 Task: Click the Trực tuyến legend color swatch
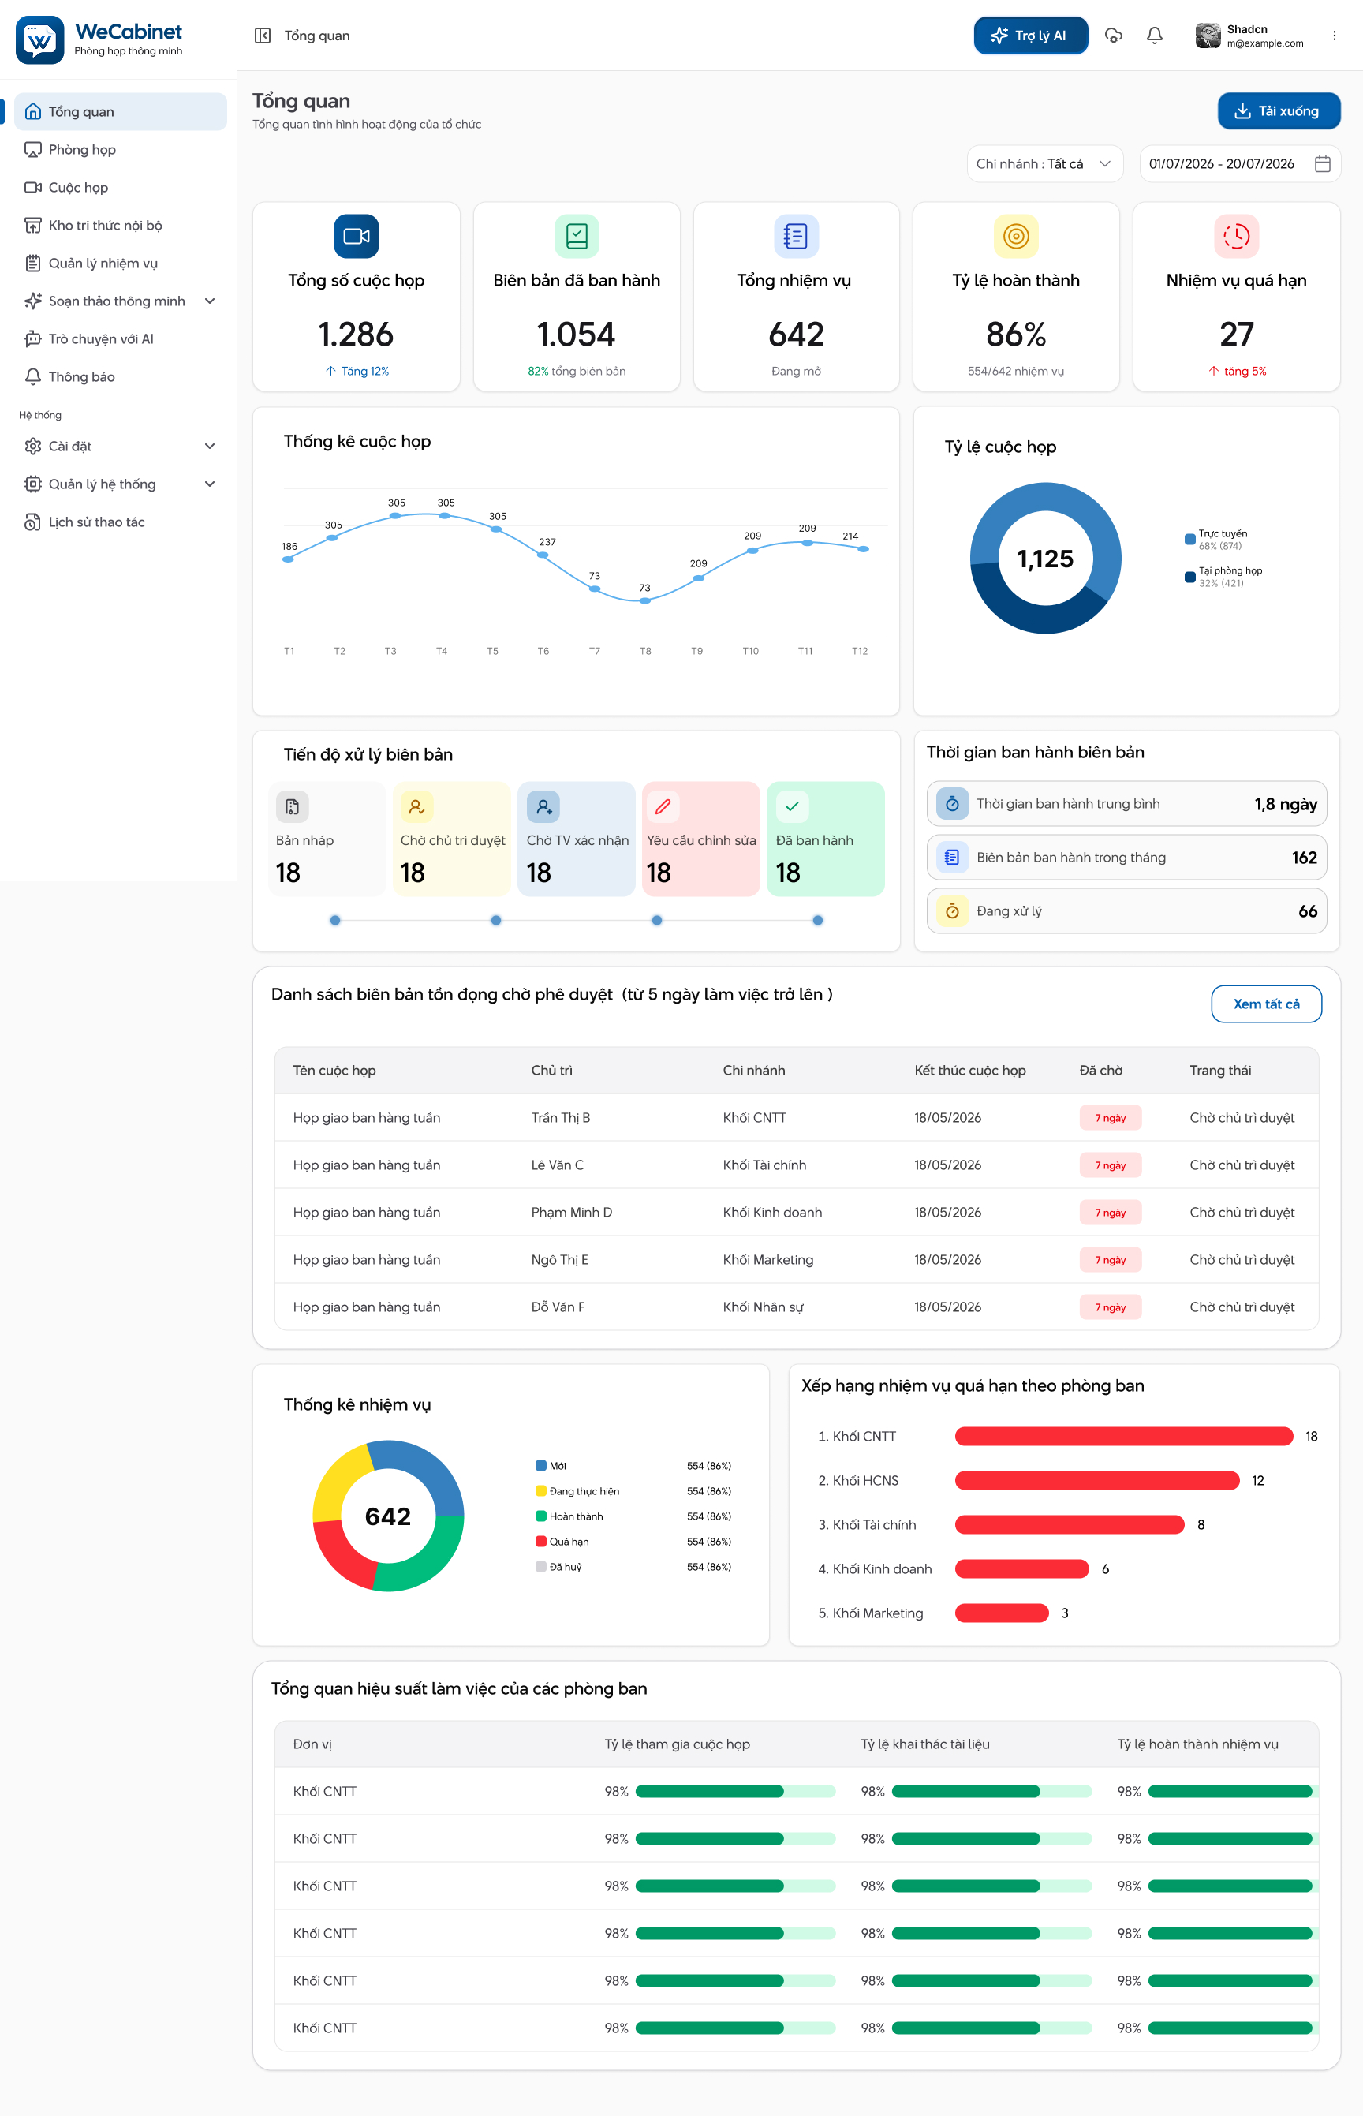pyautogui.click(x=1189, y=539)
